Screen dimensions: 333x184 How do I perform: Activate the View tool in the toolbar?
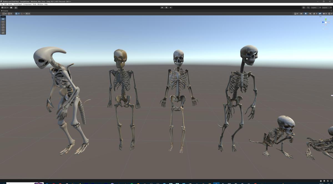point(3,19)
